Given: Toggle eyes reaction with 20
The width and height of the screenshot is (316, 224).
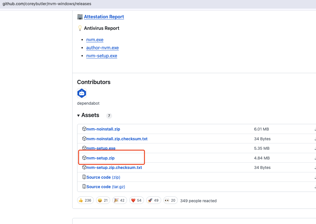Looking at the screenshot, I should [171, 200].
